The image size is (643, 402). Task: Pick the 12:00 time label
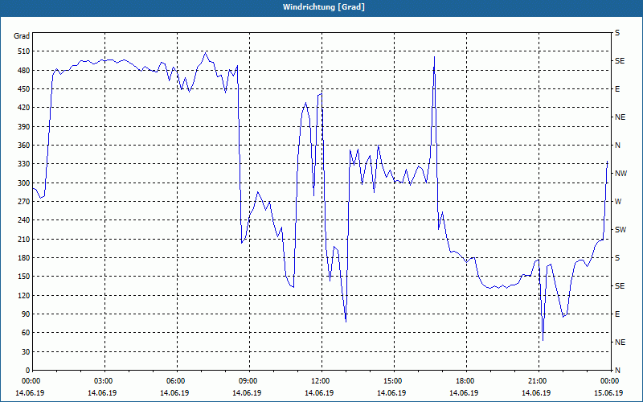319,381
